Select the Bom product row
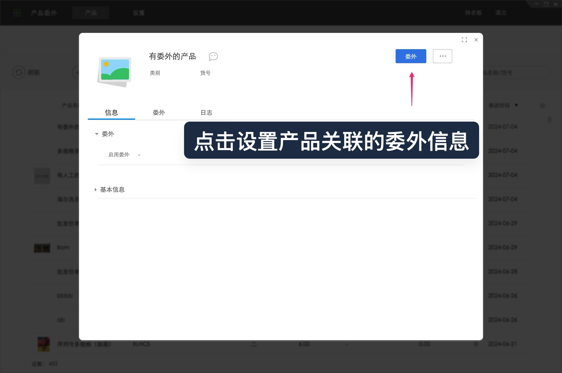 click(x=62, y=247)
